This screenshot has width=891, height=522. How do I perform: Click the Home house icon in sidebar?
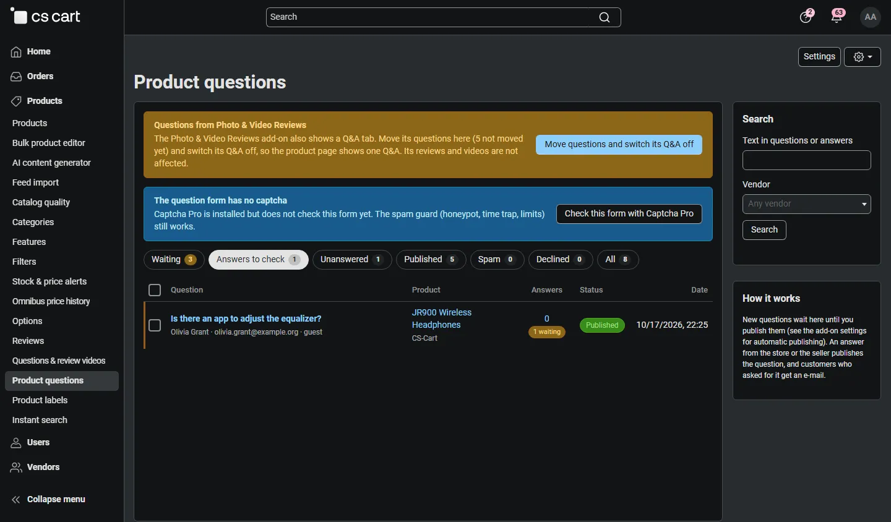[16, 52]
